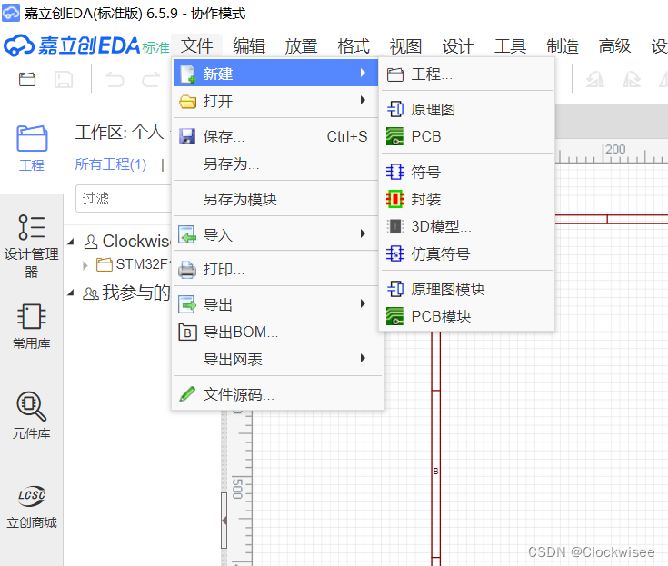Collapse the Clockwise user tree node
This screenshot has width=668, height=566.
click(72, 242)
